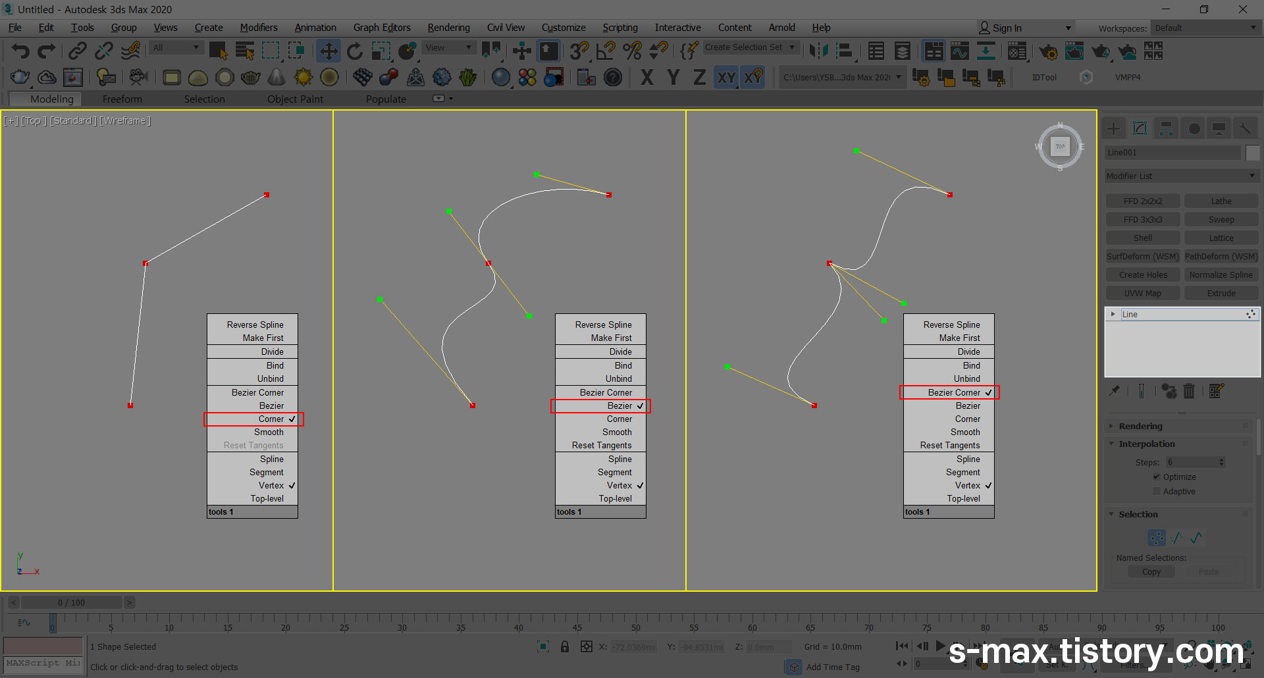The width and height of the screenshot is (1264, 678).
Task: Switch to the Object Paint ribbon tab
Action: (x=295, y=99)
